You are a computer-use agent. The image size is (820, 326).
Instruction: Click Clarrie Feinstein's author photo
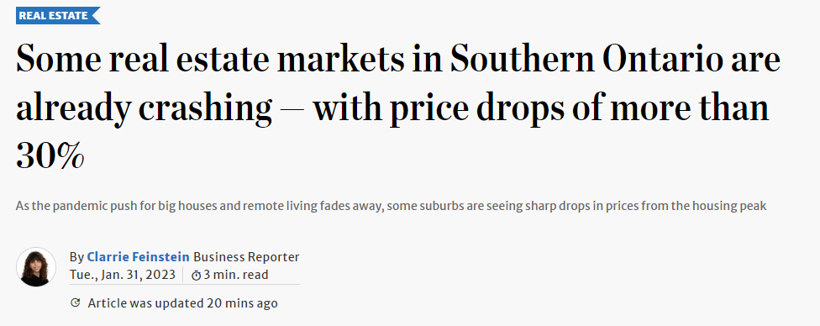click(36, 267)
